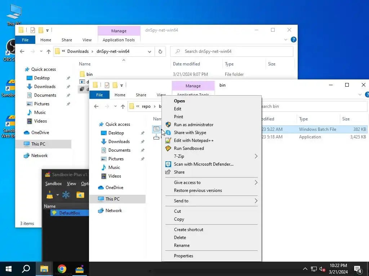Expand the 7-Zip submenu
The height and width of the screenshot is (276, 369).
click(x=212, y=156)
